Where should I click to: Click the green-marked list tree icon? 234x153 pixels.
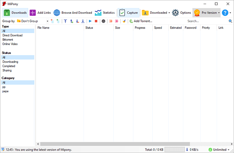[58, 21]
